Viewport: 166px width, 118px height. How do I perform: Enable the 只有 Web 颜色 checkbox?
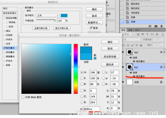click(x=23, y=97)
